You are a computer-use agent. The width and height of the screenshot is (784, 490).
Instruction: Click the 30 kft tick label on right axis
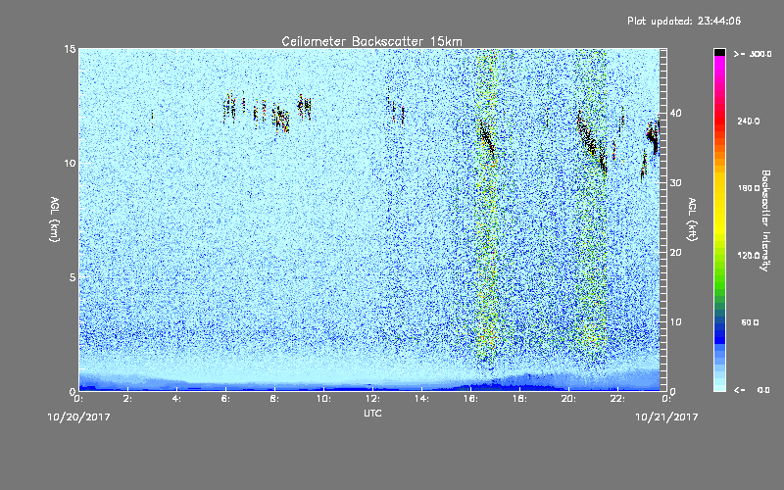click(675, 182)
